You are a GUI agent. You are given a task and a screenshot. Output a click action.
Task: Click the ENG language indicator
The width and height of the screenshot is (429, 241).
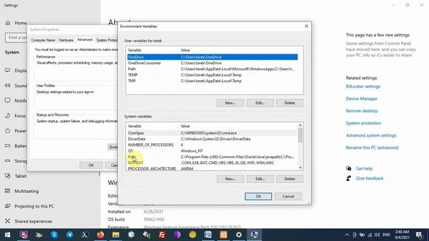(386, 235)
